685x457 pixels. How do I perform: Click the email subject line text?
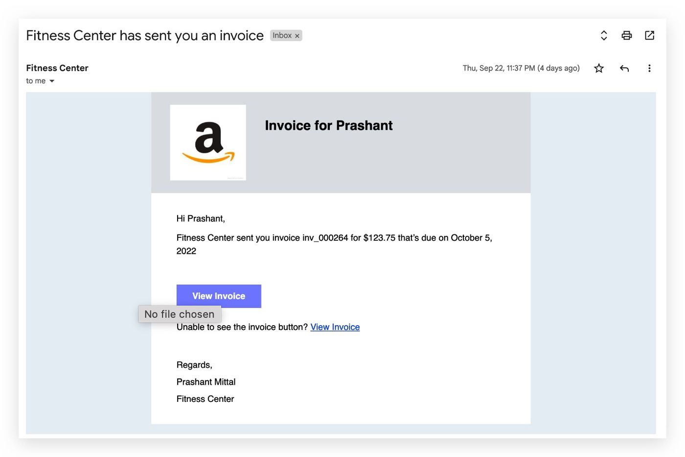click(145, 36)
